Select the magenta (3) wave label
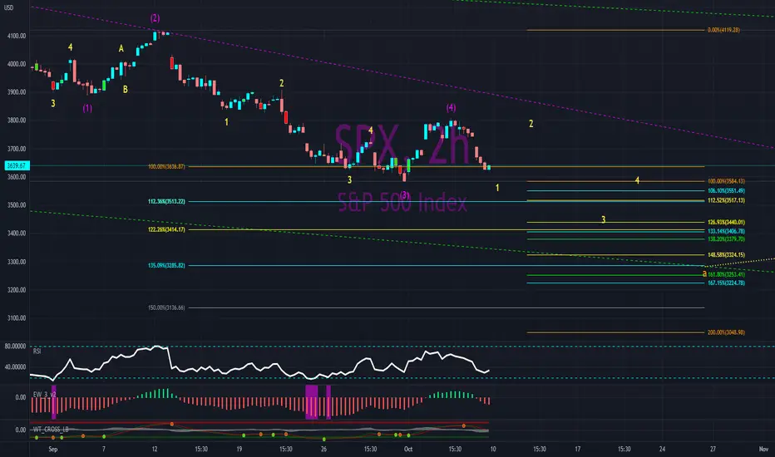The height and width of the screenshot is (457, 775). tap(405, 195)
